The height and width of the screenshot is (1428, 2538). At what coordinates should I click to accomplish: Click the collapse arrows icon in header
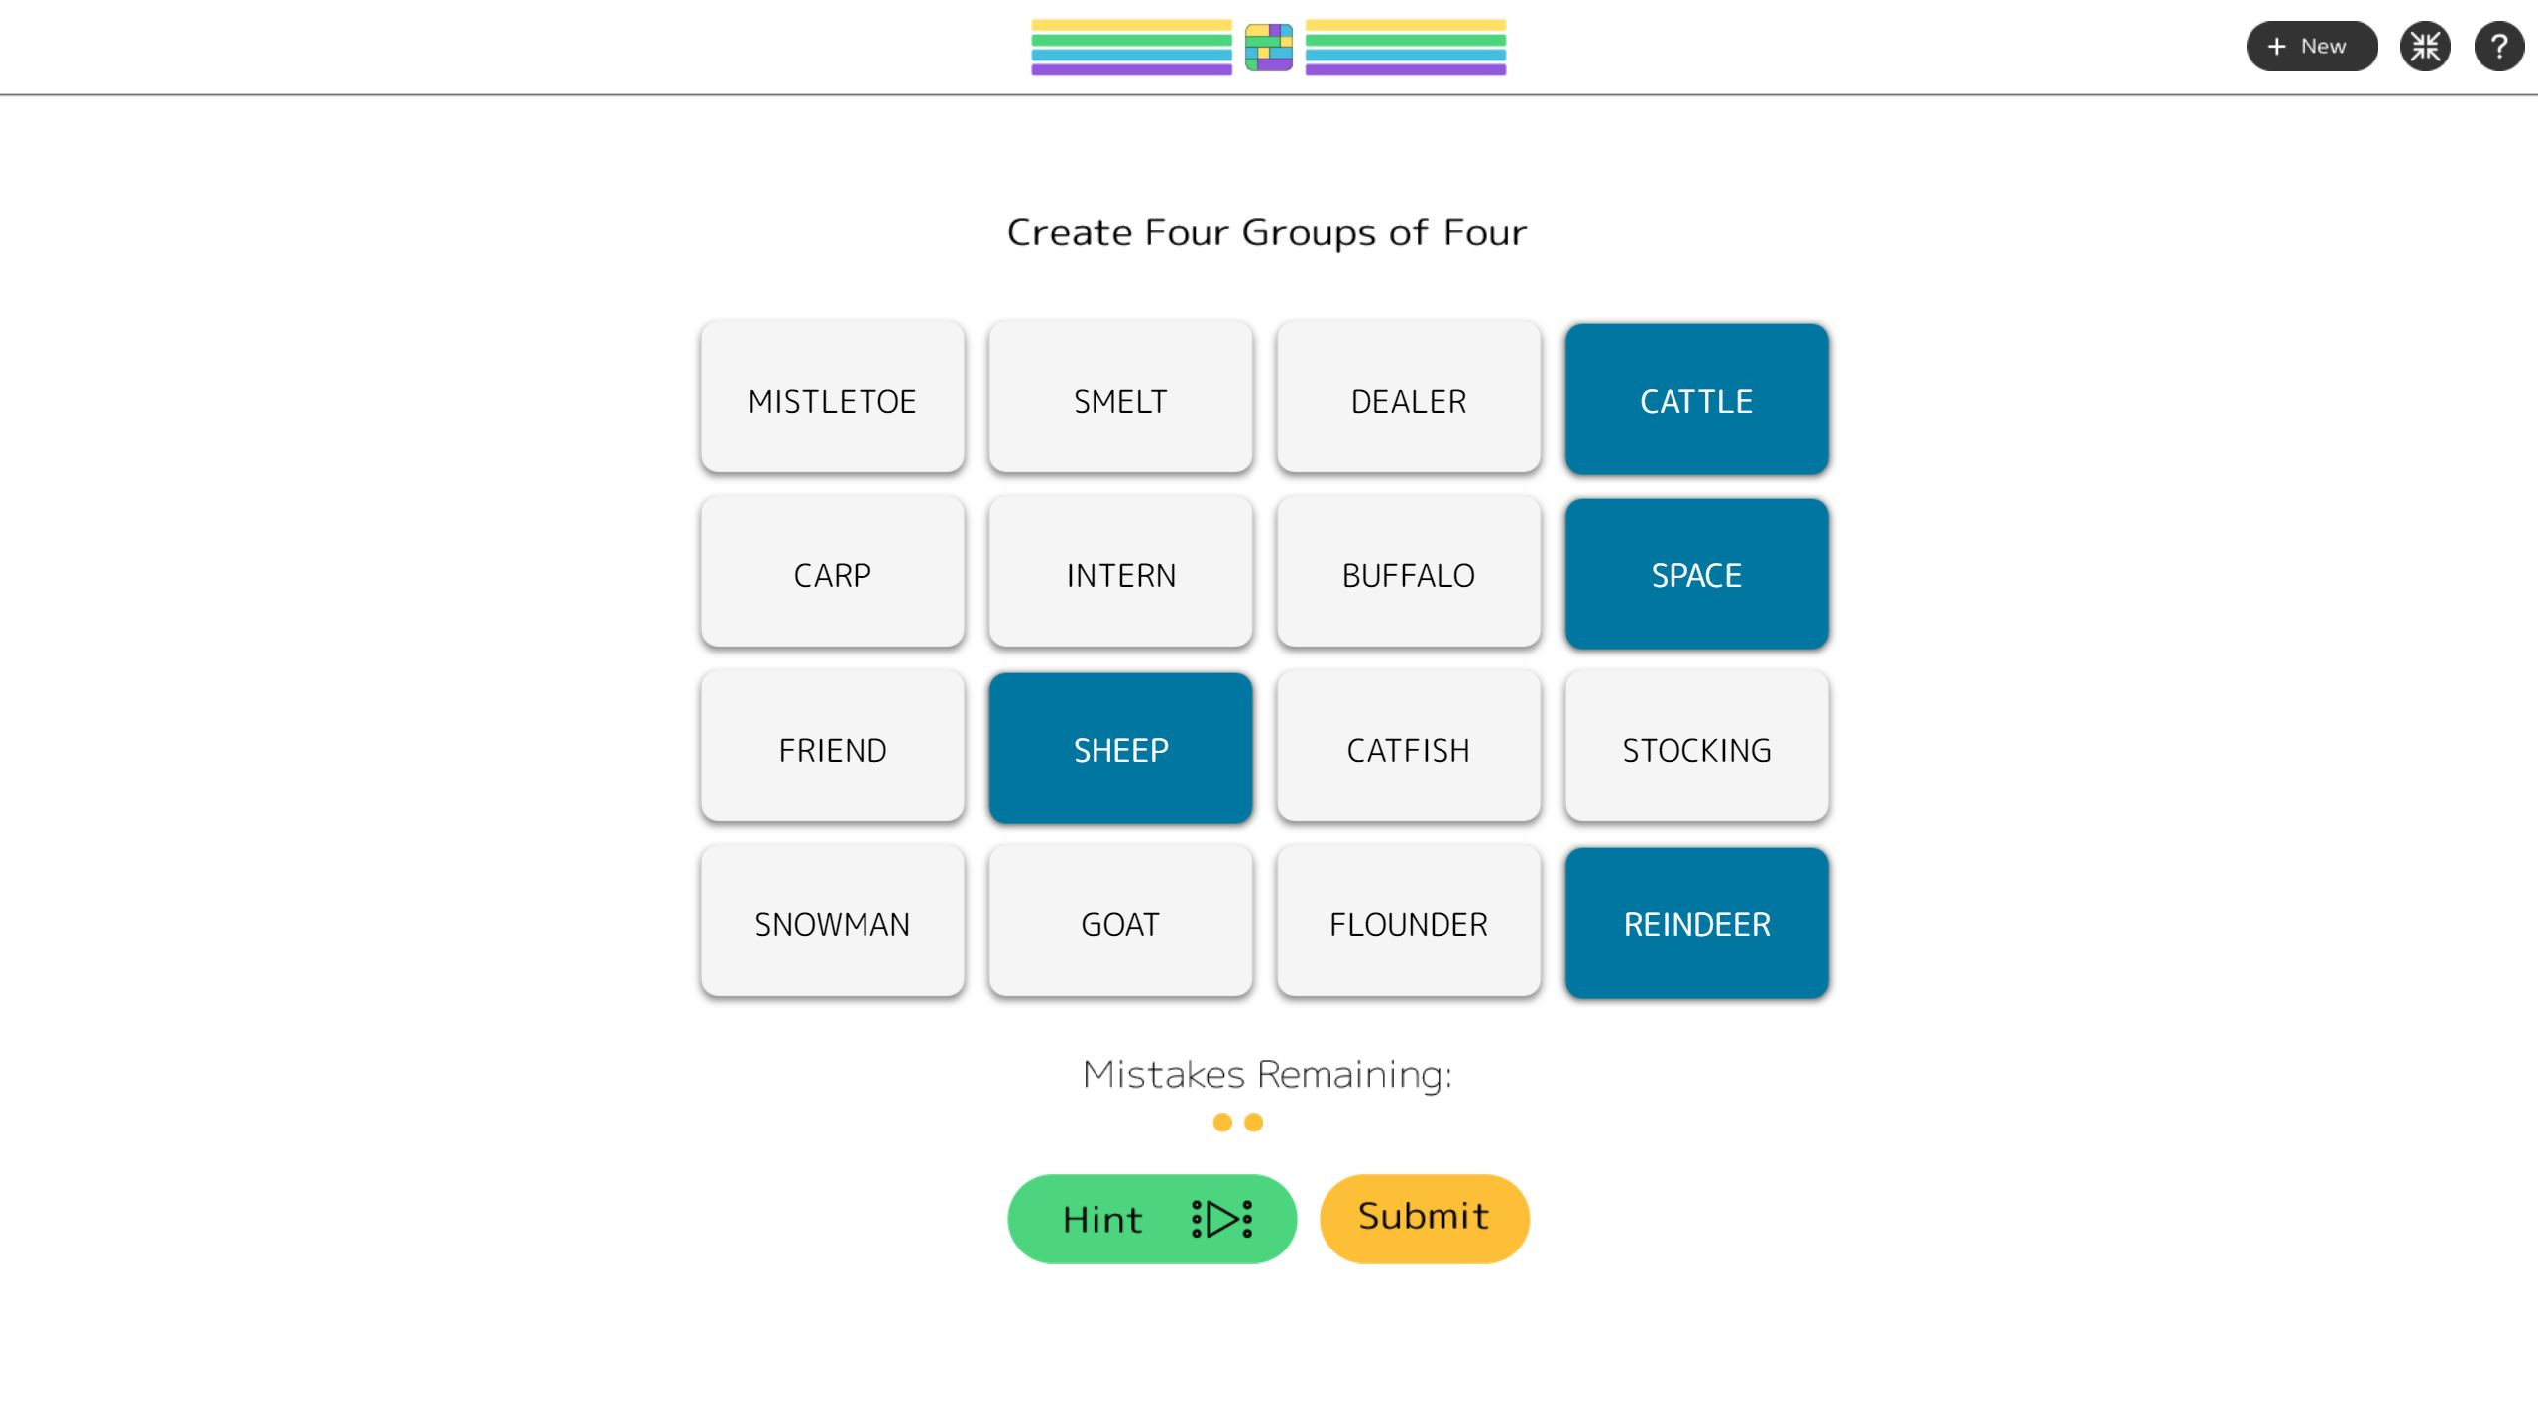(2425, 46)
